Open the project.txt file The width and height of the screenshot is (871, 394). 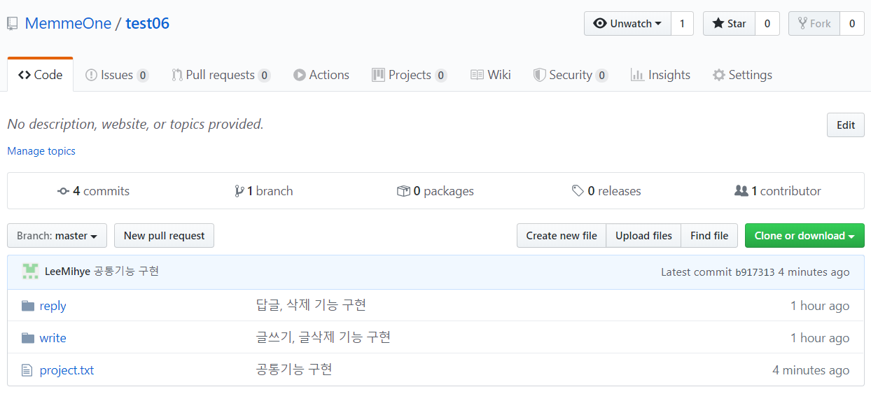[67, 370]
